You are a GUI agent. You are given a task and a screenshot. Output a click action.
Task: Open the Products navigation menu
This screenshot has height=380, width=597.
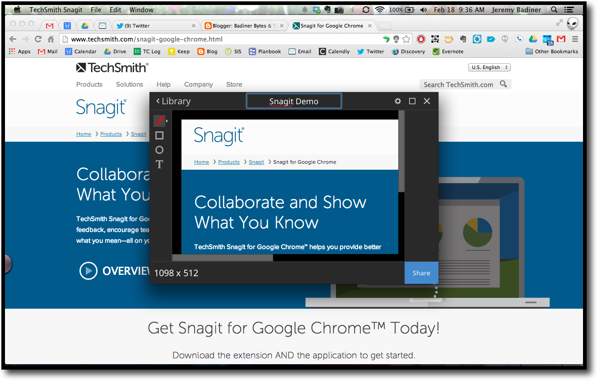89,84
